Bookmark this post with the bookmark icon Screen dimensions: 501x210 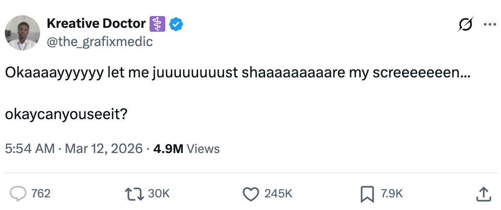pos(367,193)
